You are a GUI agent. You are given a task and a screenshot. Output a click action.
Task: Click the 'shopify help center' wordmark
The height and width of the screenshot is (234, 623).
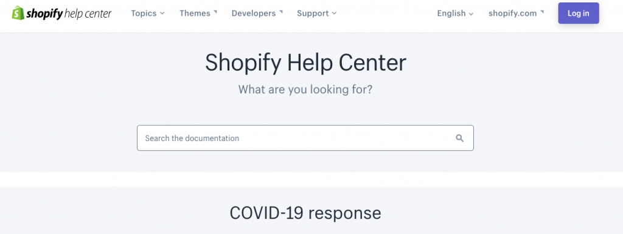pyautogui.click(x=69, y=14)
